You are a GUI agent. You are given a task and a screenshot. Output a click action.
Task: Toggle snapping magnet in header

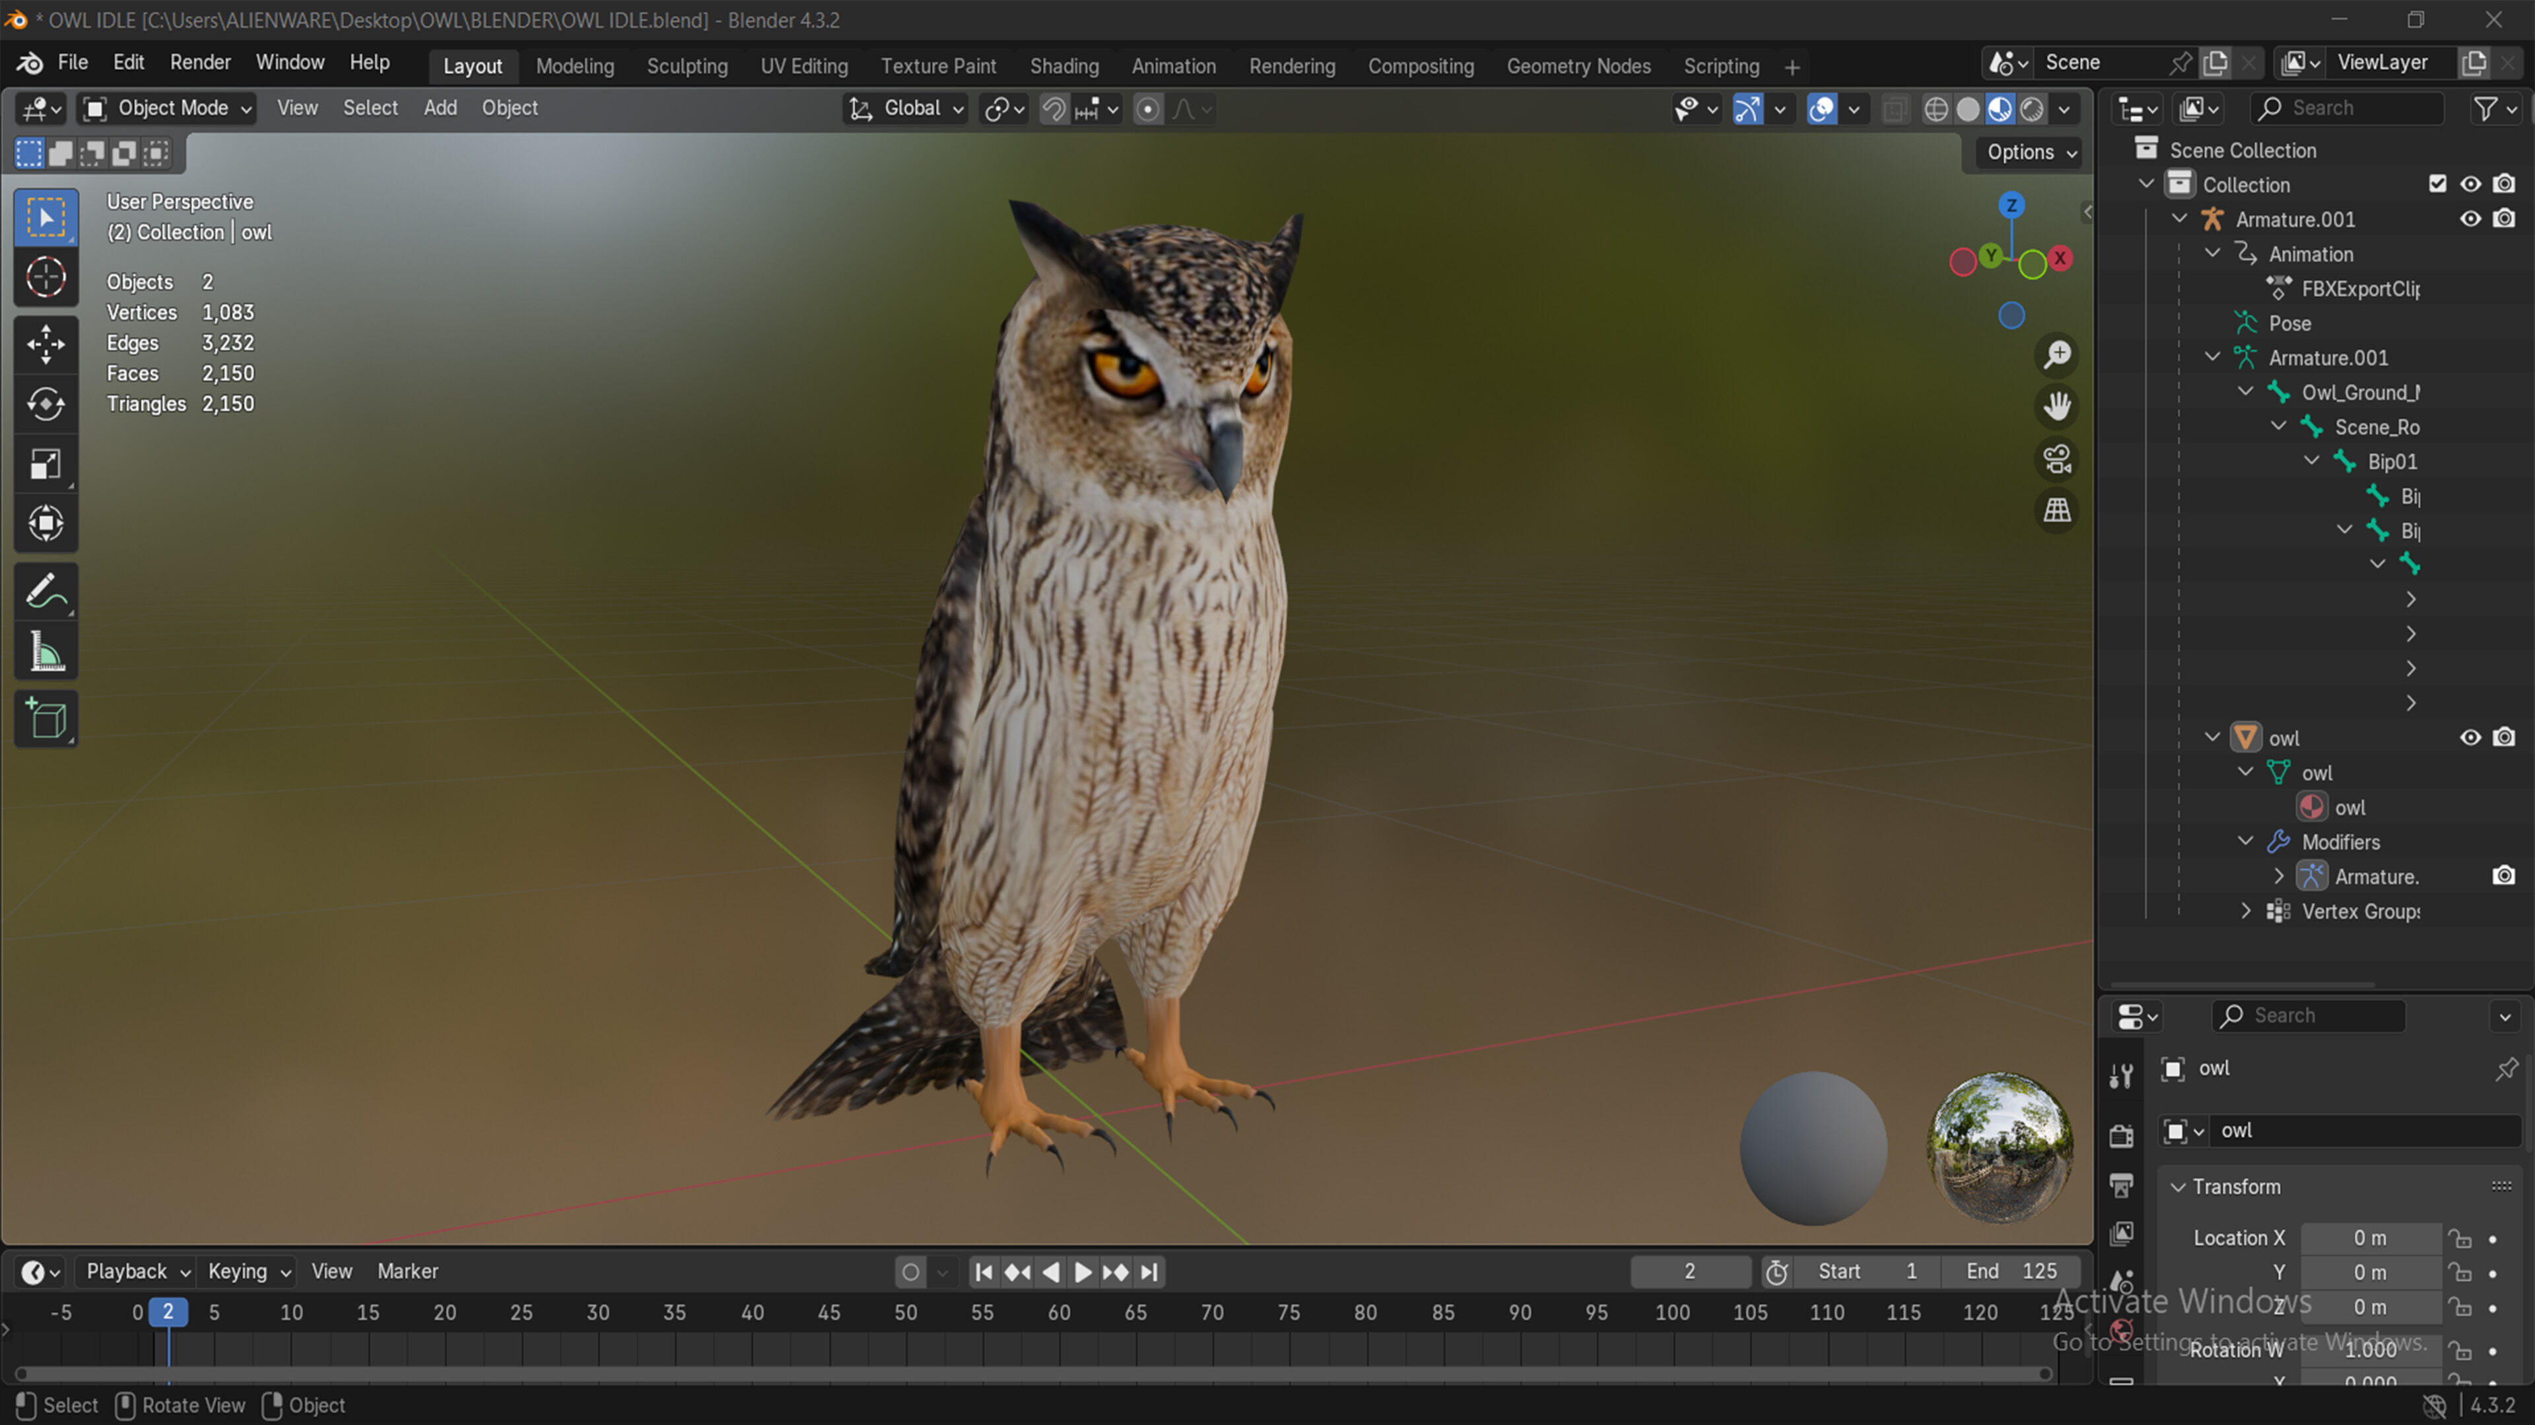(x=1053, y=109)
